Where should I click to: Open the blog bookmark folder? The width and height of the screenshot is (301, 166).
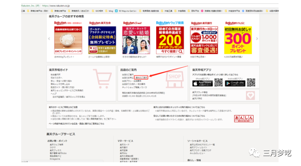click(109, 11)
